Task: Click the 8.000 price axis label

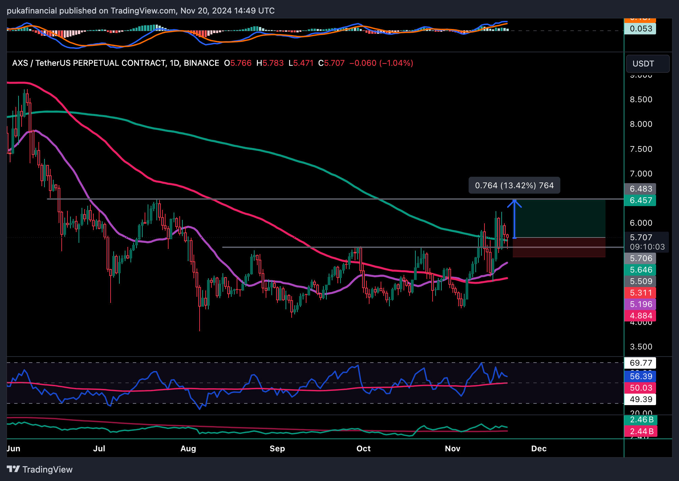Action: click(641, 124)
